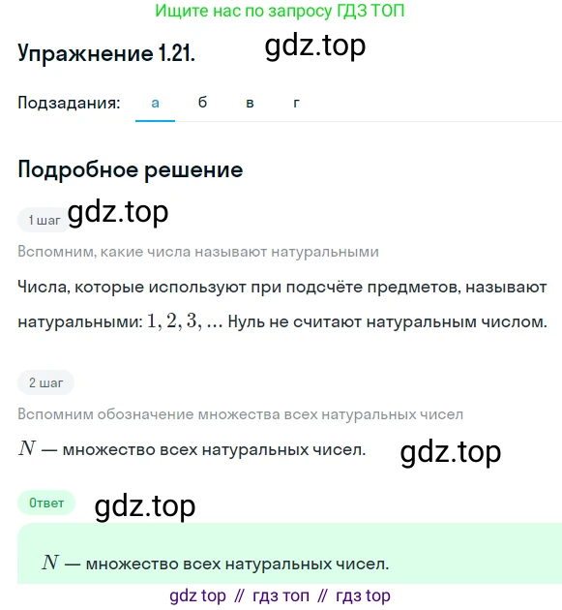Image resolution: width=562 pixels, height=610 pixels.
Task: Select subtask tab «а»
Action: click(x=155, y=103)
